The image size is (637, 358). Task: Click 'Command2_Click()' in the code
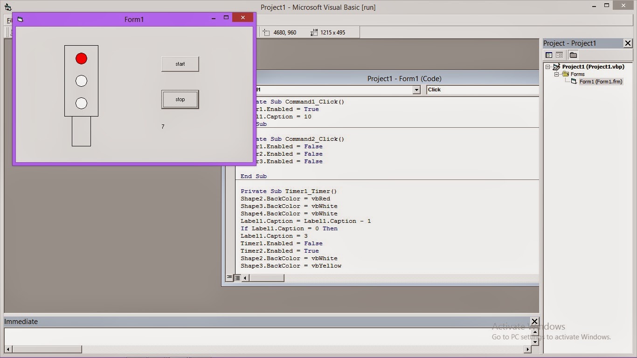(315, 139)
